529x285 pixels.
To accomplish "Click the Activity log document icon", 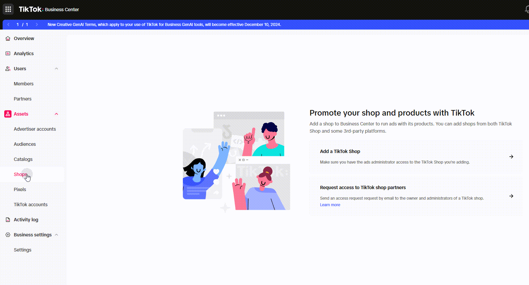I will click(x=8, y=220).
